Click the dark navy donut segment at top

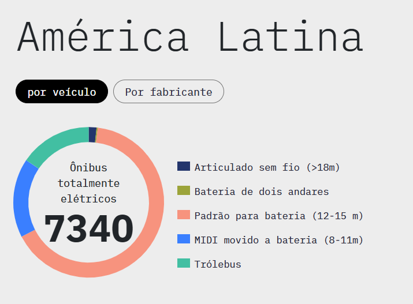coord(92,134)
